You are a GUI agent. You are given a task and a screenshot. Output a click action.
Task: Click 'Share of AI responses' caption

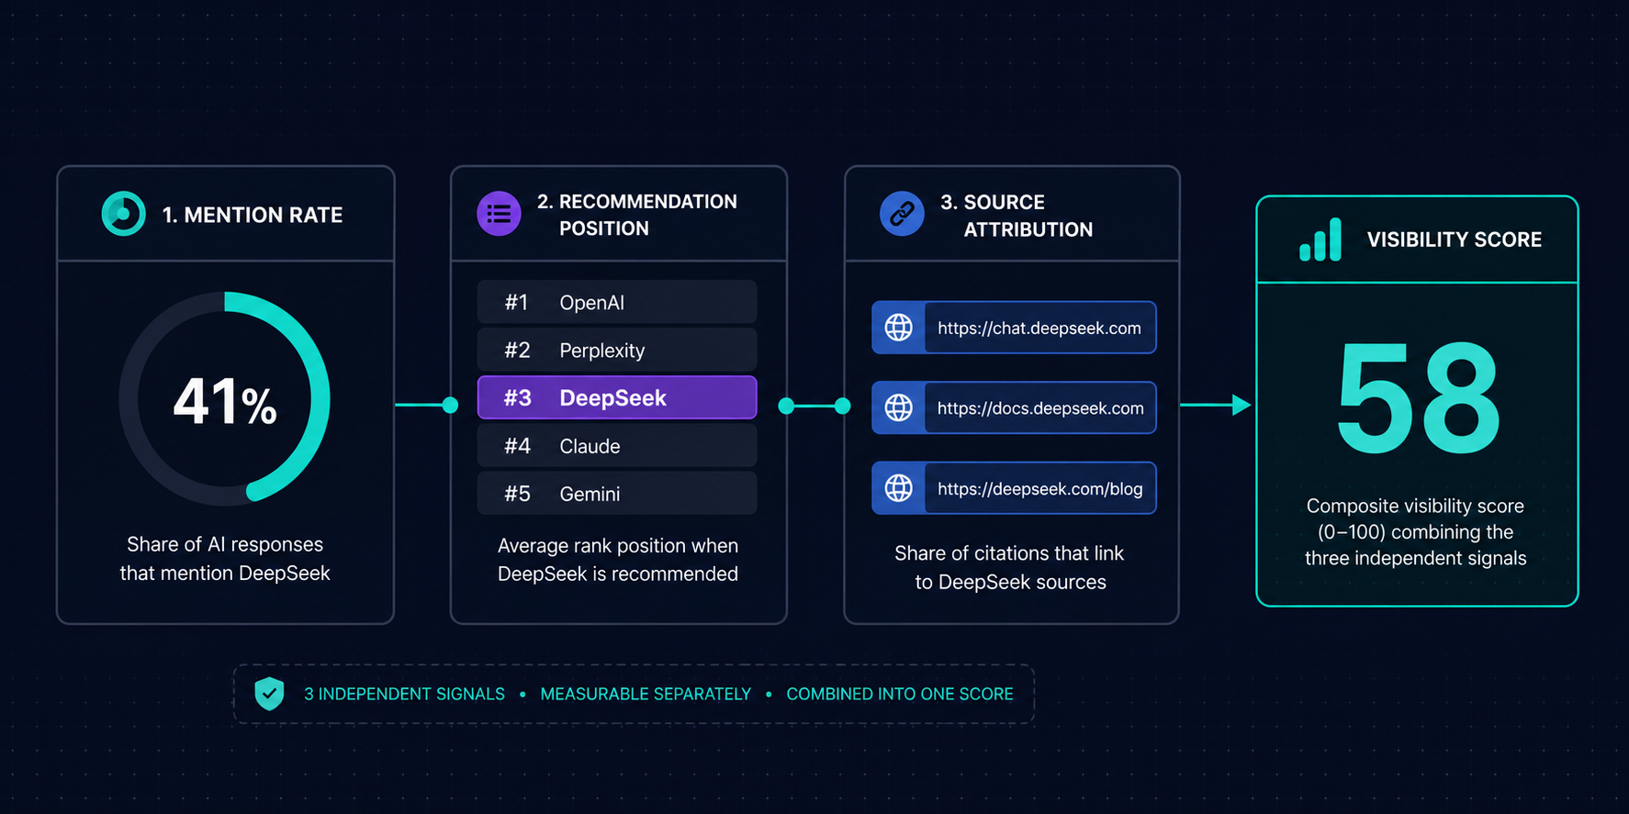point(225,544)
